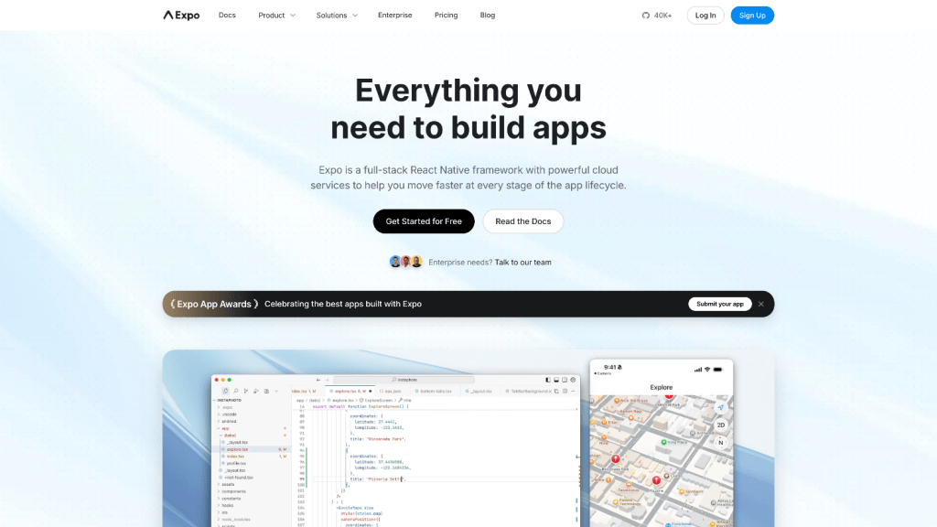Switch to the eas.json editor tab
937x527 pixels.
tap(391, 392)
